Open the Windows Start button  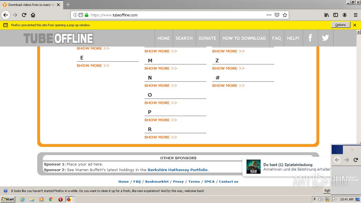click(8, 199)
